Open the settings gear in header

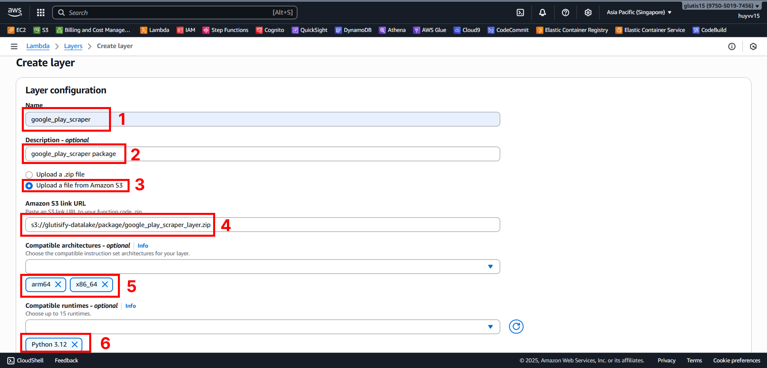point(588,13)
